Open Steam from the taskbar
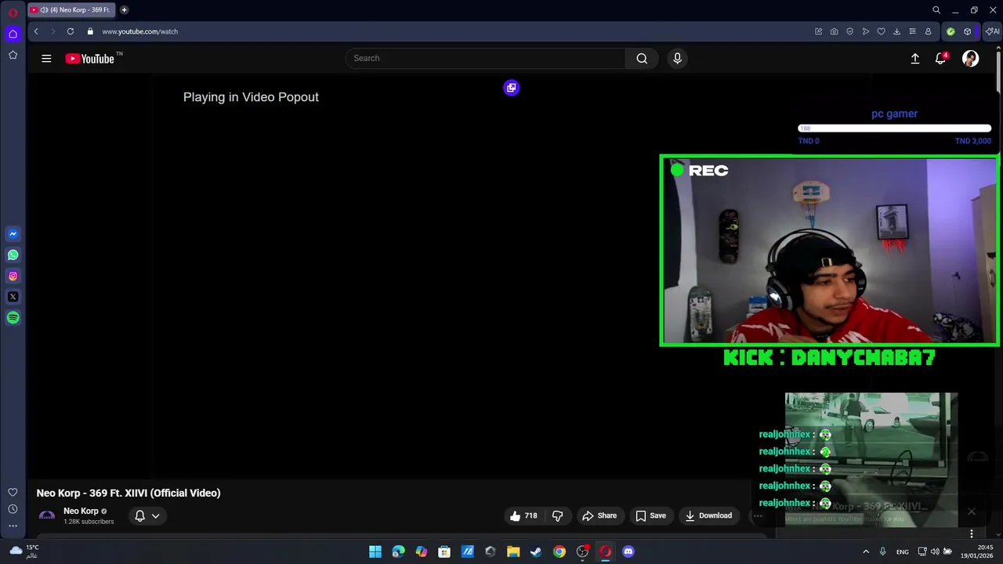Viewport: 1003px width, 564px height. click(536, 551)
